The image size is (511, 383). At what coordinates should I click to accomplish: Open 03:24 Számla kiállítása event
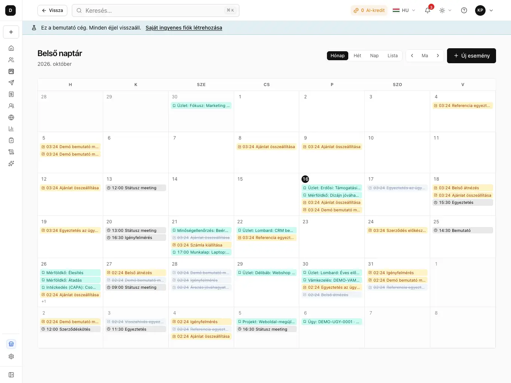(201, 245)
